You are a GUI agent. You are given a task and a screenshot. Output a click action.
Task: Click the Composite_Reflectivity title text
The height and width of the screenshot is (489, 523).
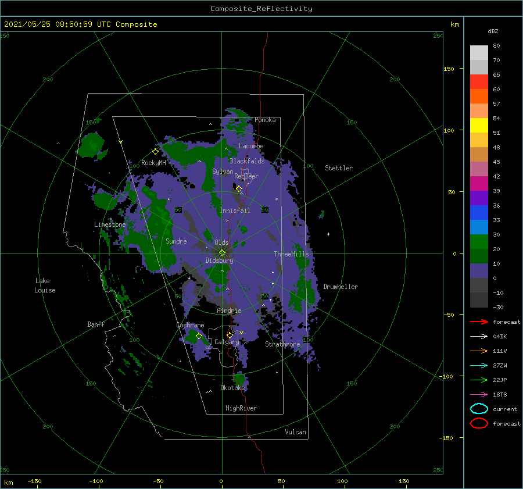(261, 9)
